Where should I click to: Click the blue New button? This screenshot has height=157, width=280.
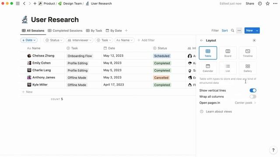[x=249, y=31]
